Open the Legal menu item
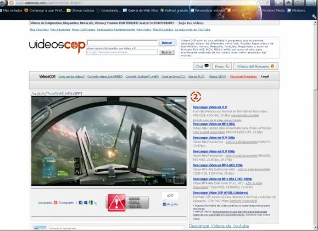 [265, 77]
